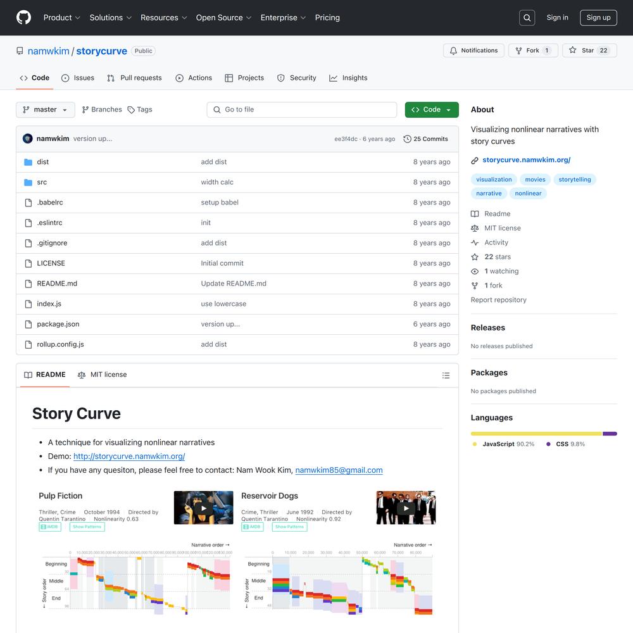Click the Notifications bell button
Image resolution: width=633 pixels, height=633 pixels.
click(473, 51)
